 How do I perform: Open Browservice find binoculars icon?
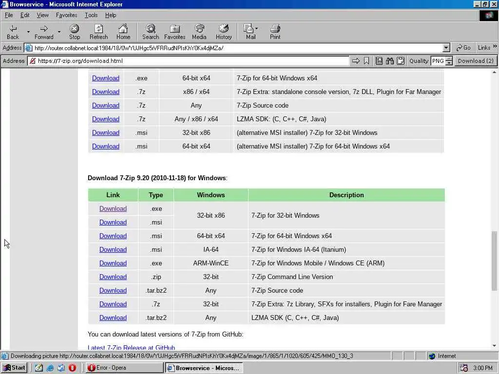(x=390, y=61)
